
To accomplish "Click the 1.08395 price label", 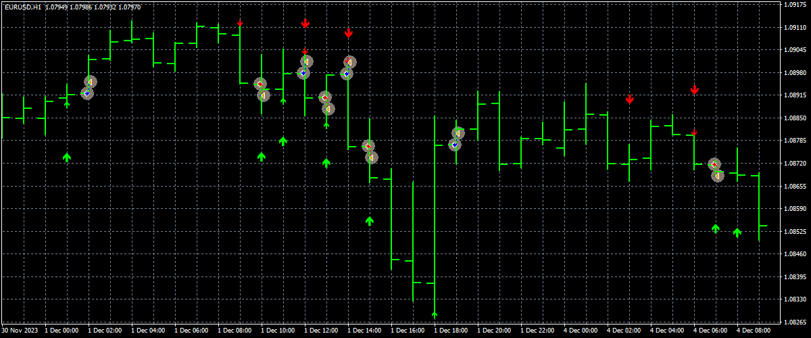I will [x=795, y=277].
